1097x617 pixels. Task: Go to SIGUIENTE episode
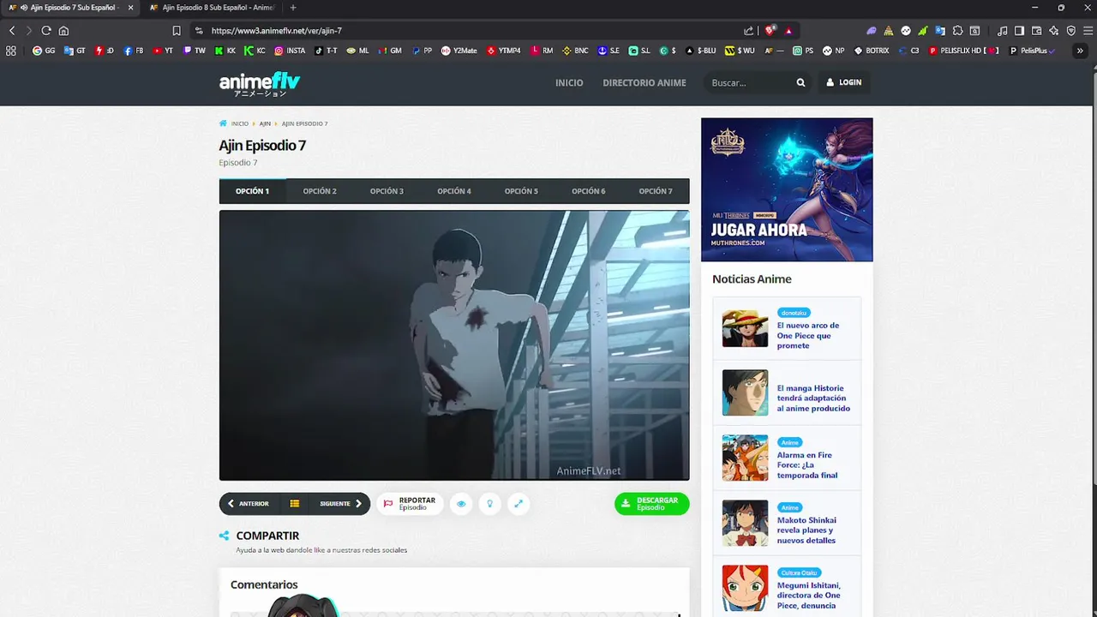341,504
